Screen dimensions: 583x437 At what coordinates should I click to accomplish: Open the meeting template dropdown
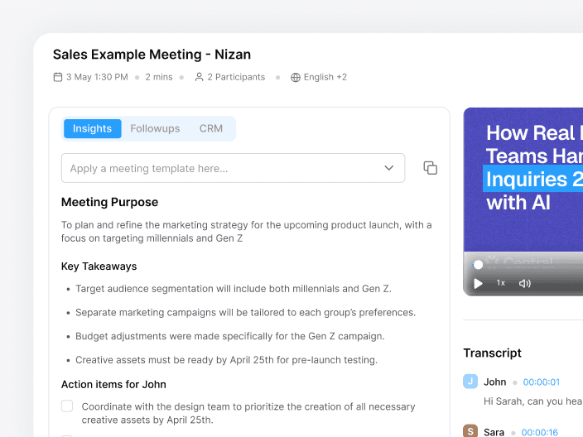point(234,168)
